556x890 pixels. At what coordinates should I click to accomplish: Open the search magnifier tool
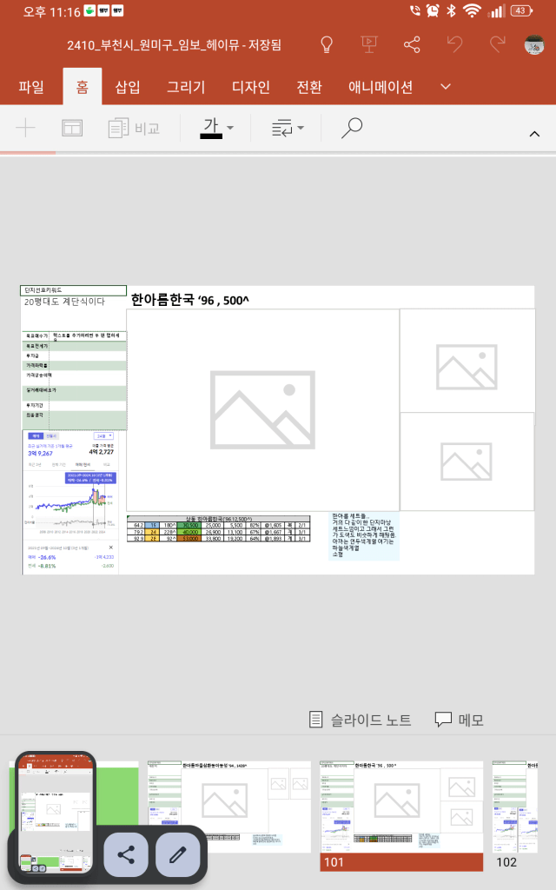point(351,128)
